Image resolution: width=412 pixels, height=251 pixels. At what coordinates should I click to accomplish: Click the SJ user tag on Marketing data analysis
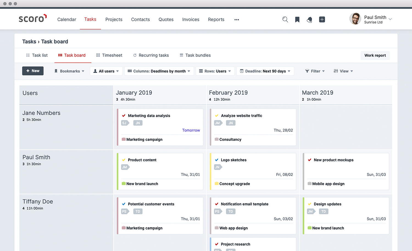(125, 123)
